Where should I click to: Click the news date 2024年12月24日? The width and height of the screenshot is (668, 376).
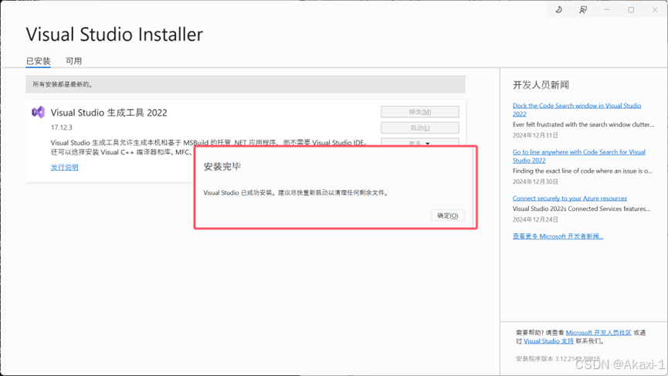[535, 220]
